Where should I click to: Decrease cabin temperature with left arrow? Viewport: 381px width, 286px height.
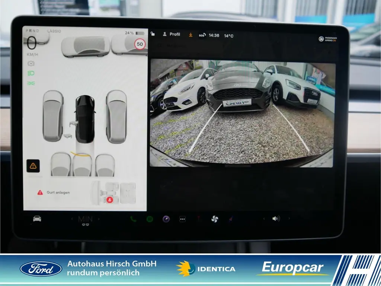(72, 219)
